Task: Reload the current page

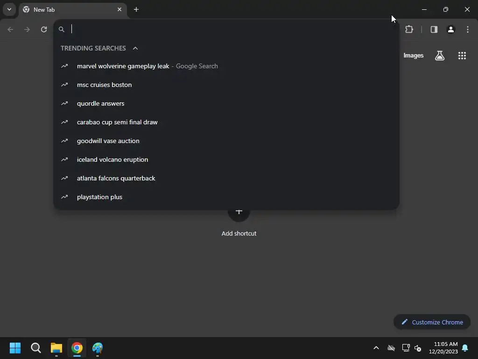Action: point(44,29)
